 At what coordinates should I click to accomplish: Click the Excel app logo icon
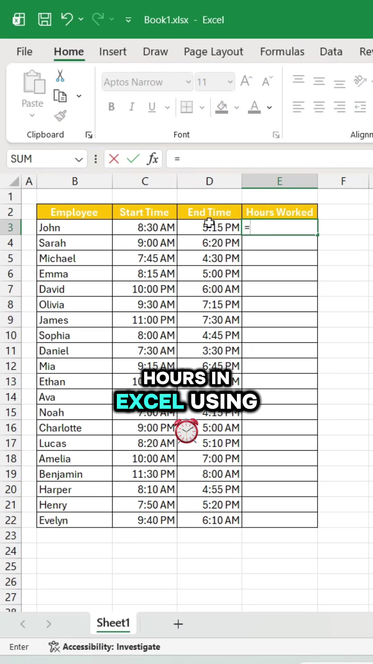coord(19,20)
